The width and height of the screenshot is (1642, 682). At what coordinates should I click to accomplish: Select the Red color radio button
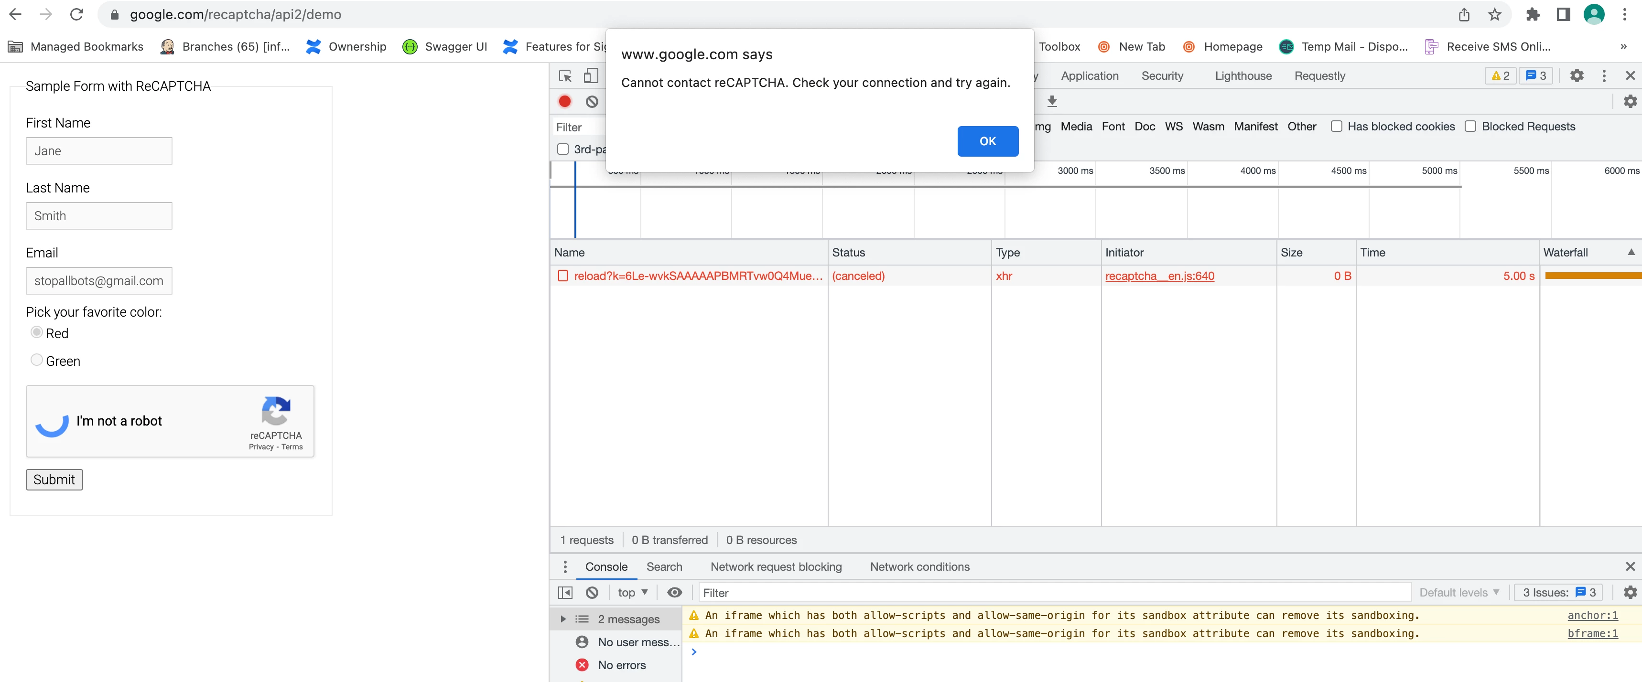37,332
